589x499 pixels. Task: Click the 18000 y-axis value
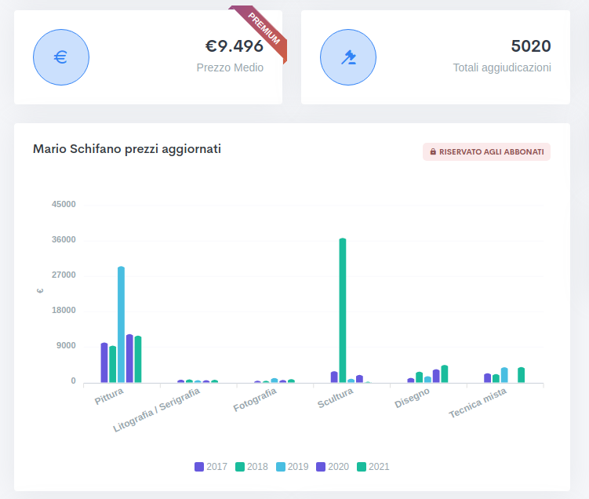coord(64,311)
